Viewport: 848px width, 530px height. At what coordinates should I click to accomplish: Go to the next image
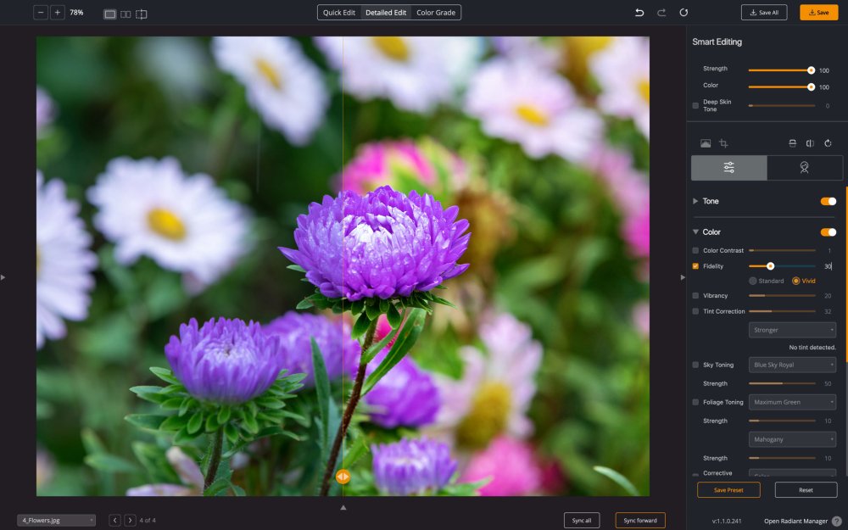tap(130, 521)
